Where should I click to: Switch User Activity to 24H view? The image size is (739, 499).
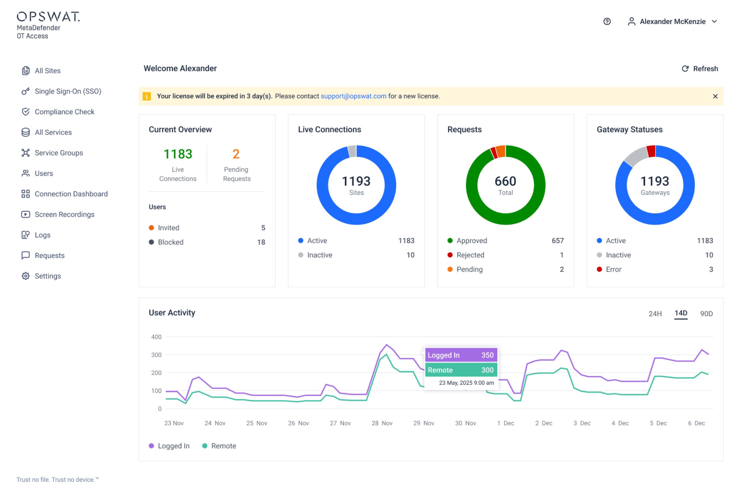coord(655,314)
